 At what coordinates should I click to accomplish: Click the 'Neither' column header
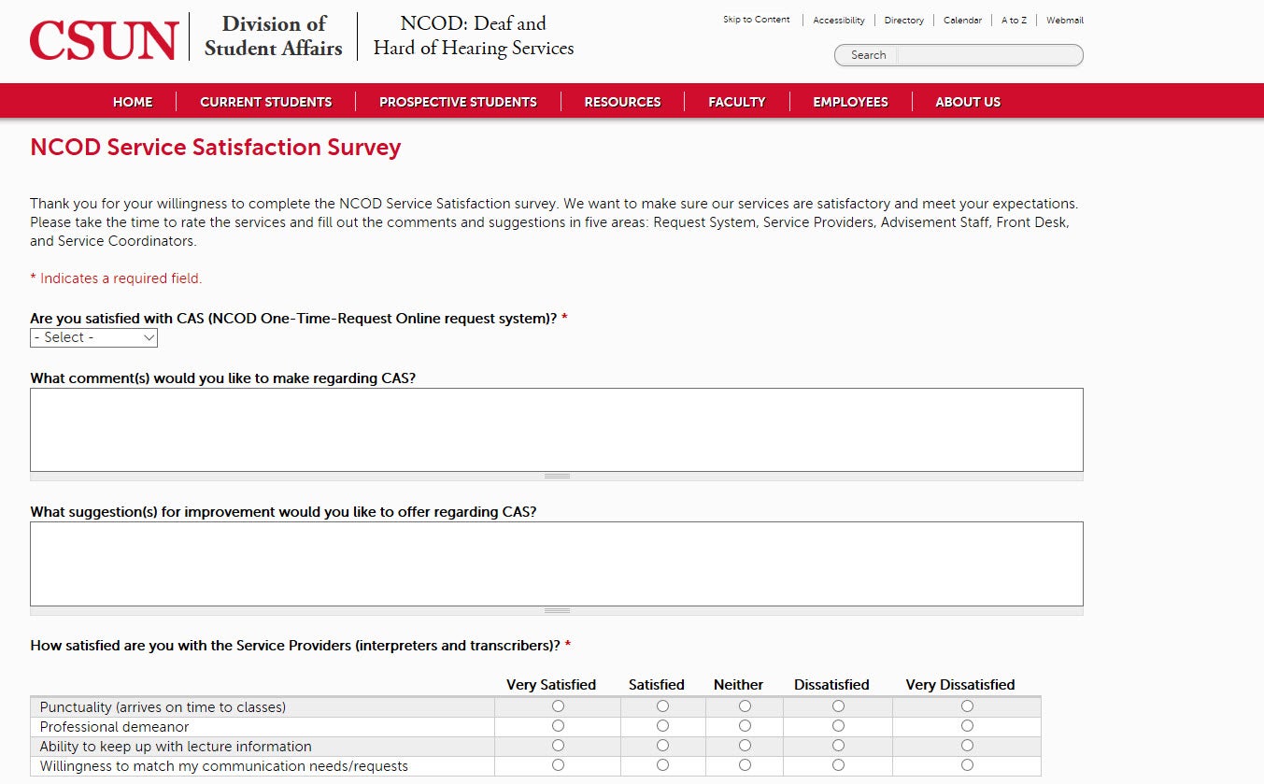[738, 685]
